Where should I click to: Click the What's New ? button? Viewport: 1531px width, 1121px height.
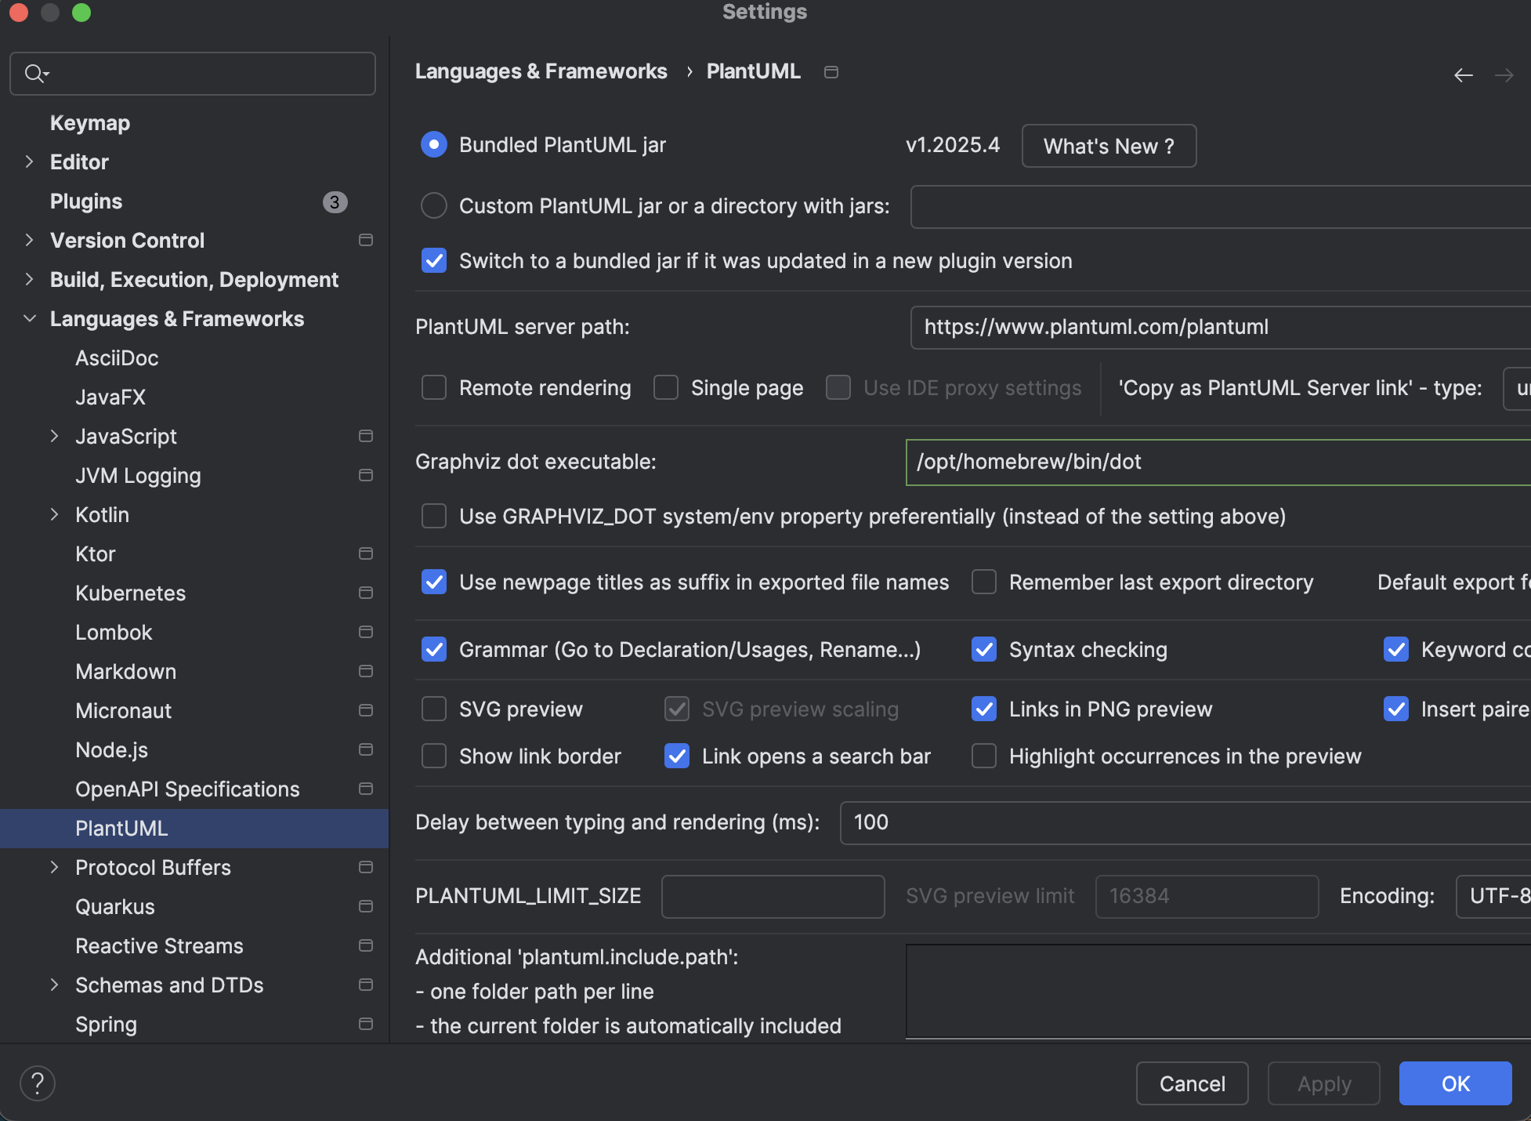pyautogui.click(x=1108, y=146)
